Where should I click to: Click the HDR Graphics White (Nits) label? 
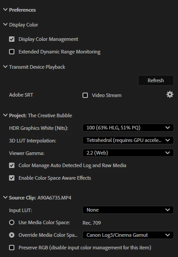[x=39, y=128]
